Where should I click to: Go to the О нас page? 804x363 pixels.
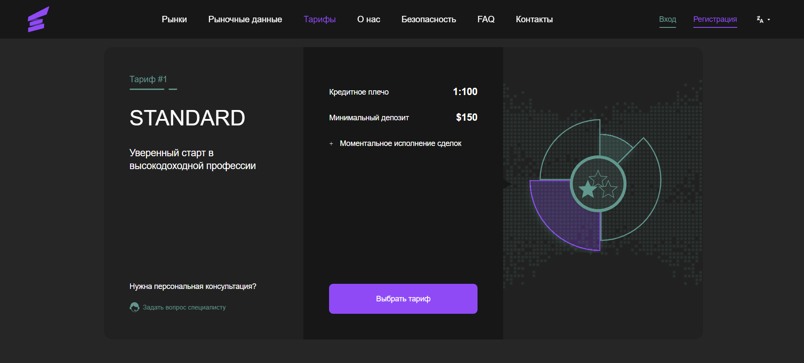coord(368,19)
